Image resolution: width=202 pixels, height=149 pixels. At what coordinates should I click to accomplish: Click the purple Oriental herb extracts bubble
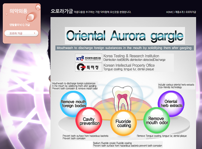pos(171,104)
